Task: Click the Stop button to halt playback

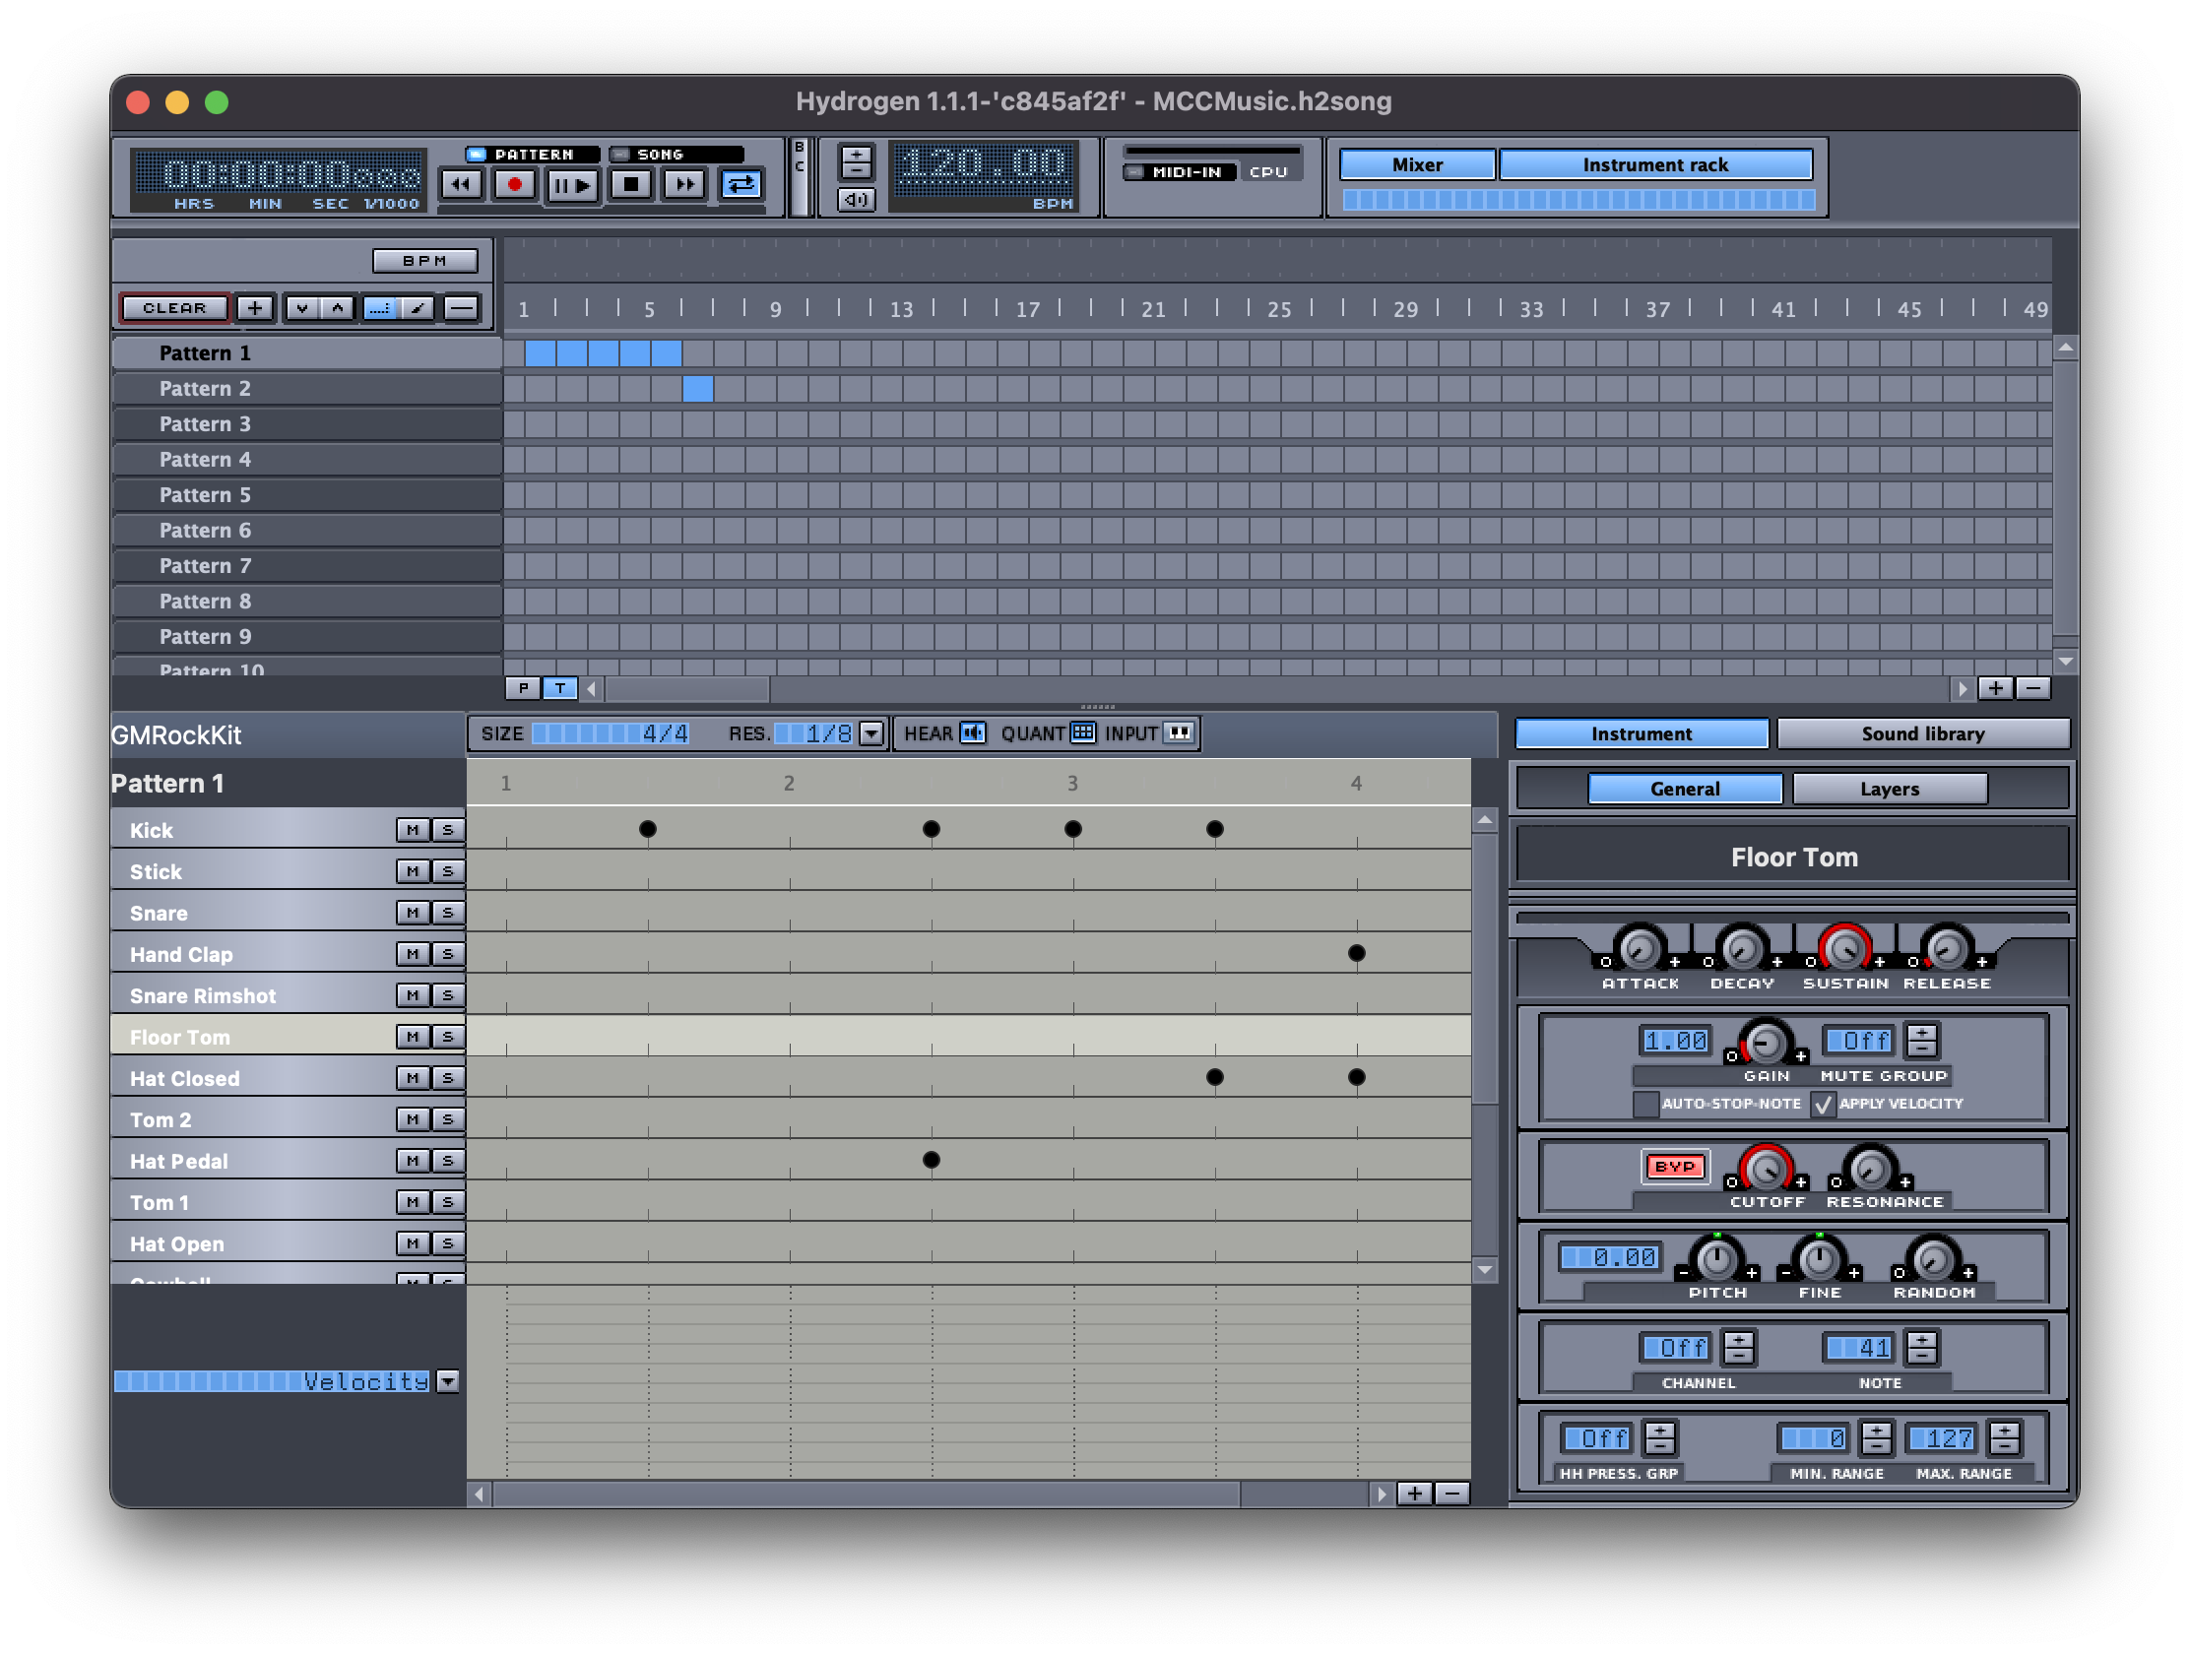Action: [x=629, y=188]
